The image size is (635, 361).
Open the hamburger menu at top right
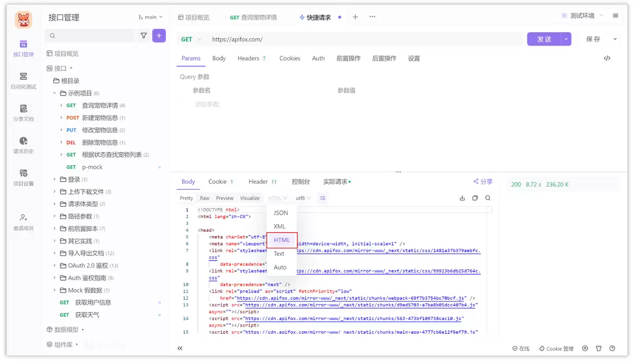tap(616, 16)
